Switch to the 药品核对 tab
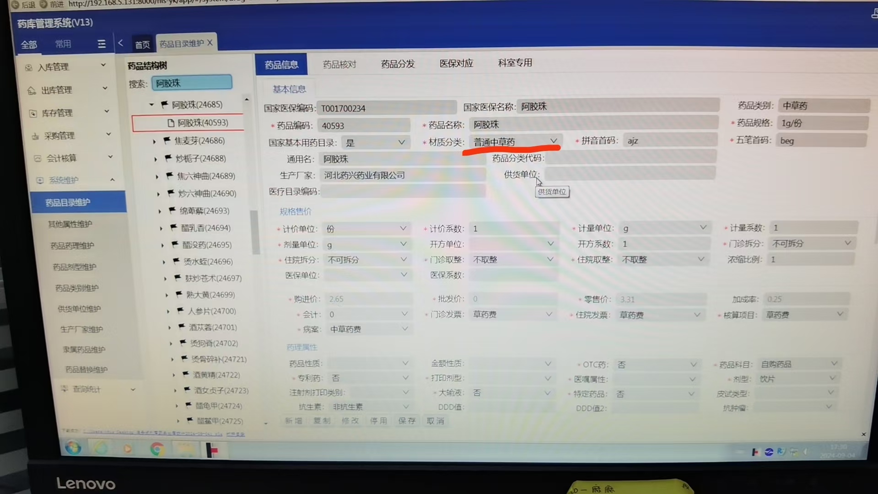The image size is (878, 494). pyautogui.click(x=339, y=64)
